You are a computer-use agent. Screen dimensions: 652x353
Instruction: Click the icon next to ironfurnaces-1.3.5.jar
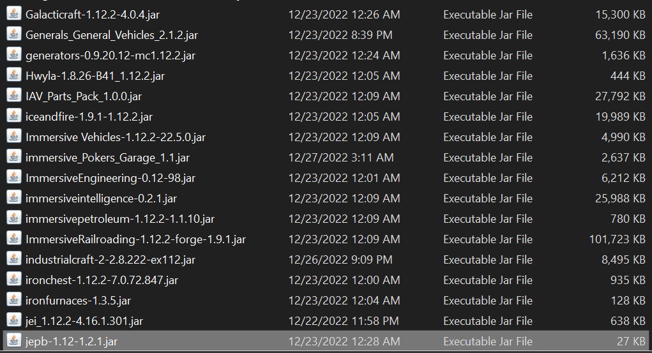pyautogui.click(x=13, y=299)
